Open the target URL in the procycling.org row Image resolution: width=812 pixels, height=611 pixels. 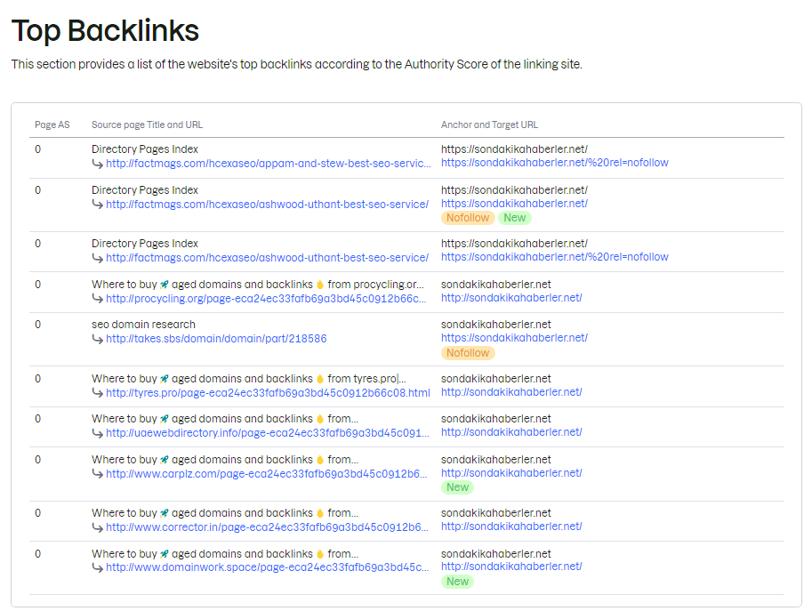tap(511, 298)
